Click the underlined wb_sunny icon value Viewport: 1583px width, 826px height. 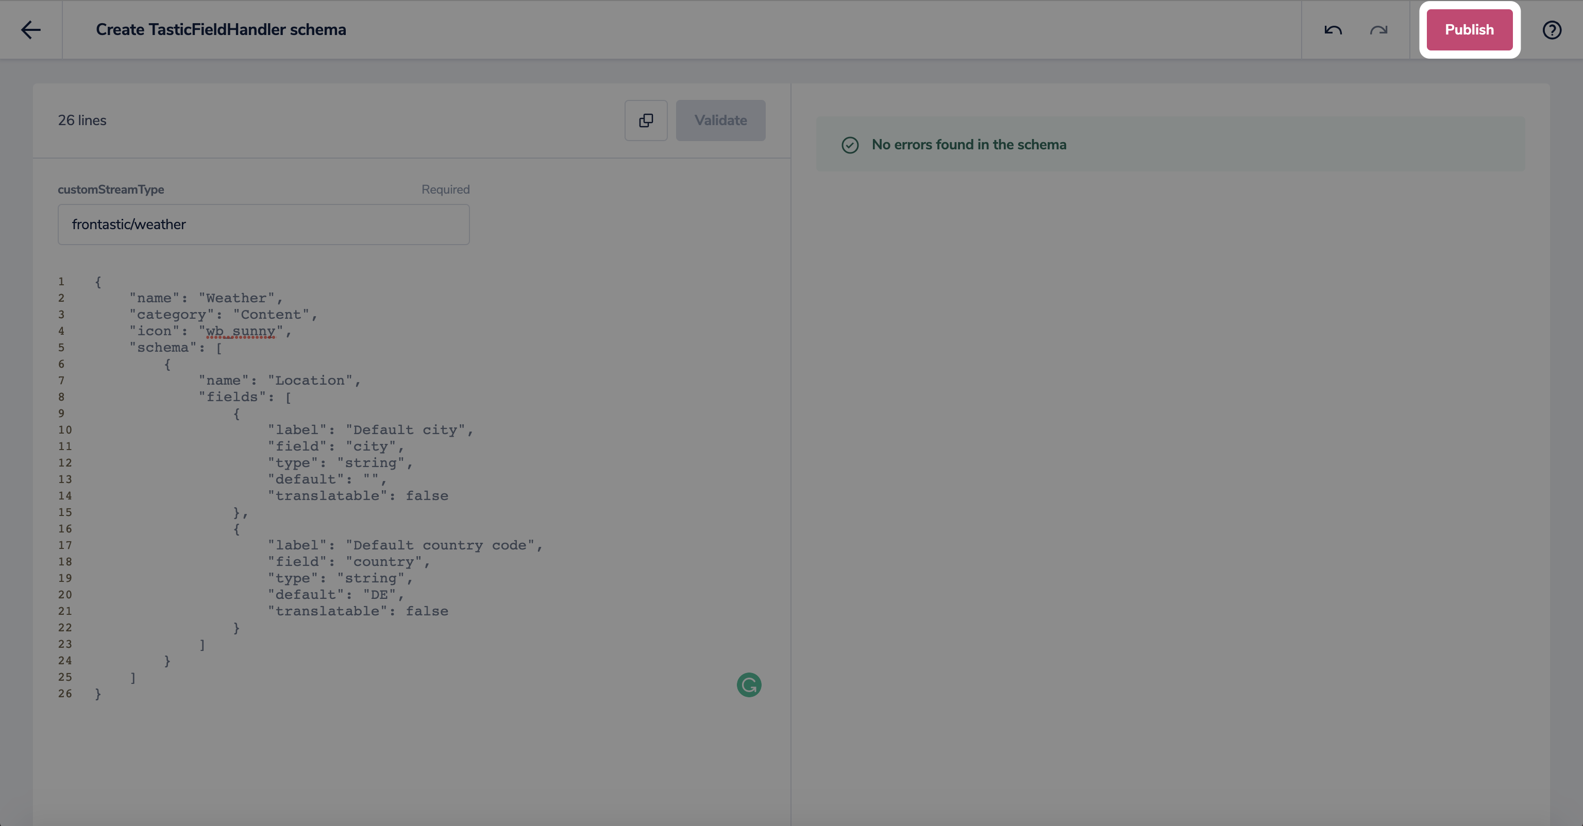pos(240,331)
